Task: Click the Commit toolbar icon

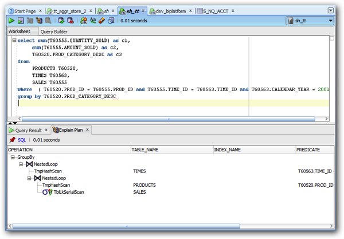Action: [60, 21]
